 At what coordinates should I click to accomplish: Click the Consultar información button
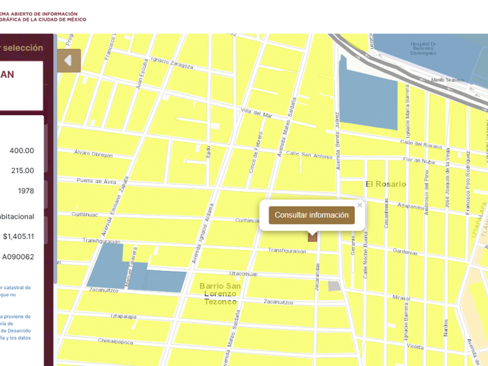point(311,215)
